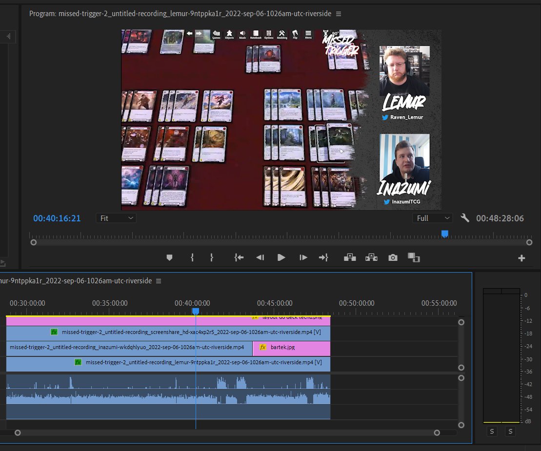Open the Comparison View button
Viewport: 541px width, 451px height.
click(414, 257)
